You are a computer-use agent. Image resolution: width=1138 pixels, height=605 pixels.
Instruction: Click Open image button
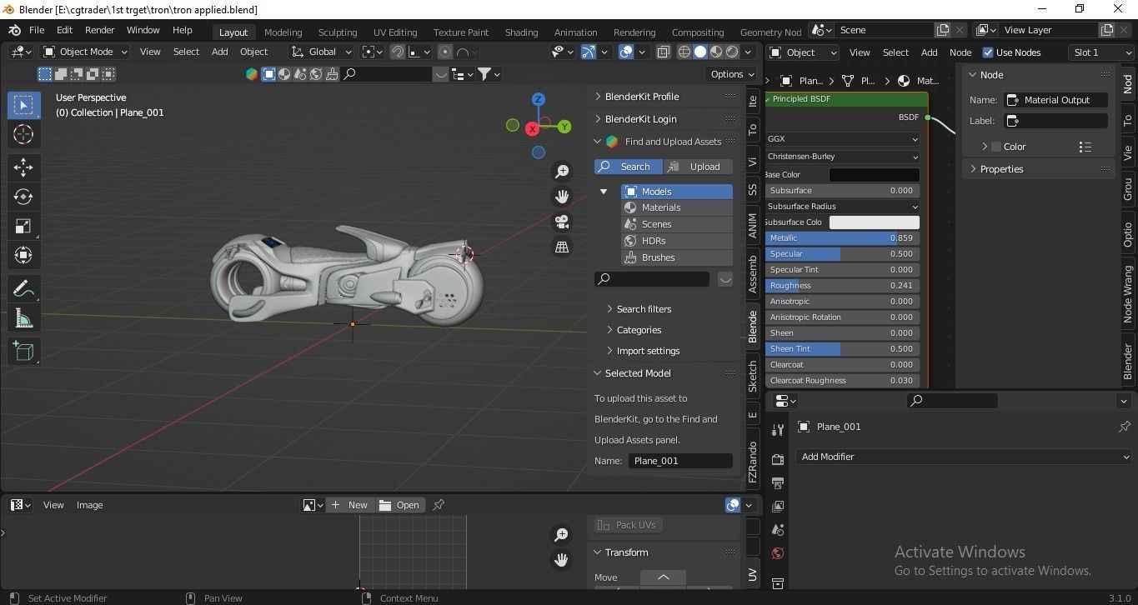pos(399,505)
